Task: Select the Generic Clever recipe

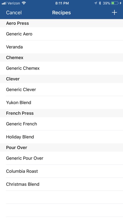Action: tap(61, 90)
